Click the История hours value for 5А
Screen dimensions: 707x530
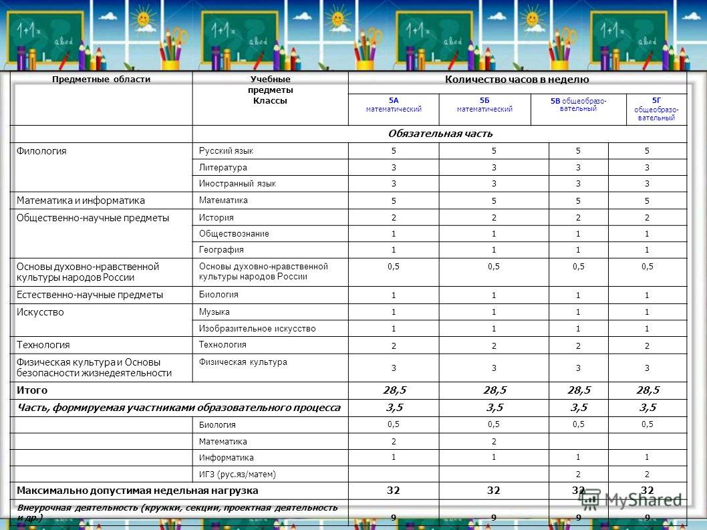(x=394, y=217)
